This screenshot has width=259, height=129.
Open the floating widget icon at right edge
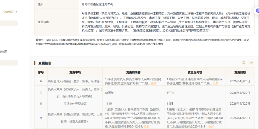tap(257, 11)
